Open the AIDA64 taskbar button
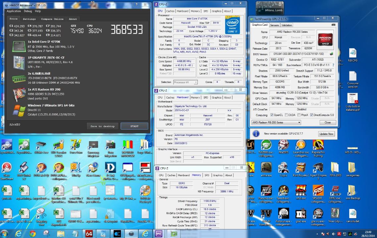377x238 pixels. tap(89, 233)
